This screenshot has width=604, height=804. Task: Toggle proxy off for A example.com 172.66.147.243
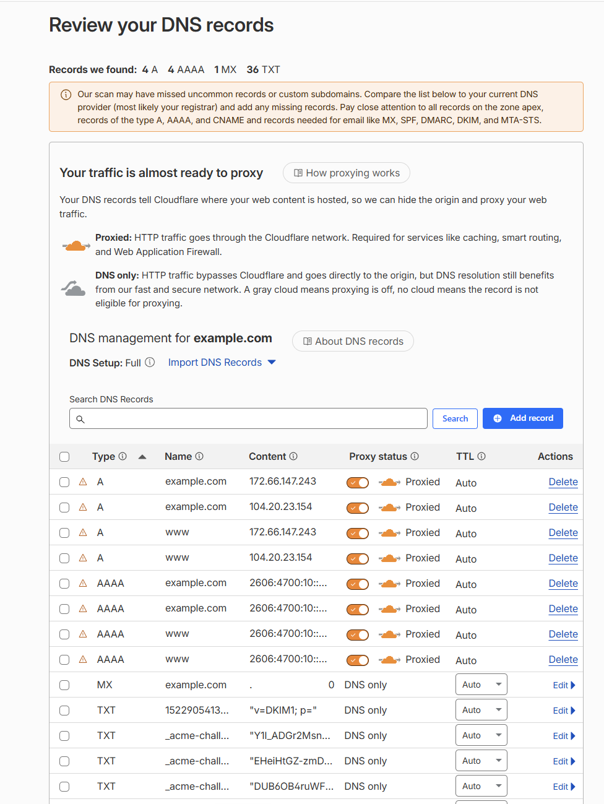click(358, 483)
